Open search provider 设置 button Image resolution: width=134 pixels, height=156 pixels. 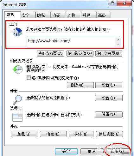click(x=109, y=98)
